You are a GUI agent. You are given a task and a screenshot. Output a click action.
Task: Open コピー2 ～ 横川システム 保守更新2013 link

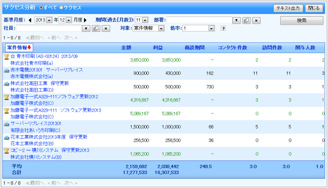[50, 150]
